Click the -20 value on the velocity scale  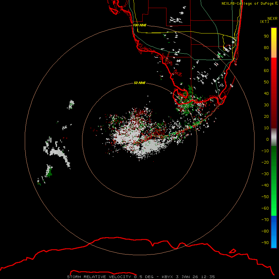click(x=265, y=162)
